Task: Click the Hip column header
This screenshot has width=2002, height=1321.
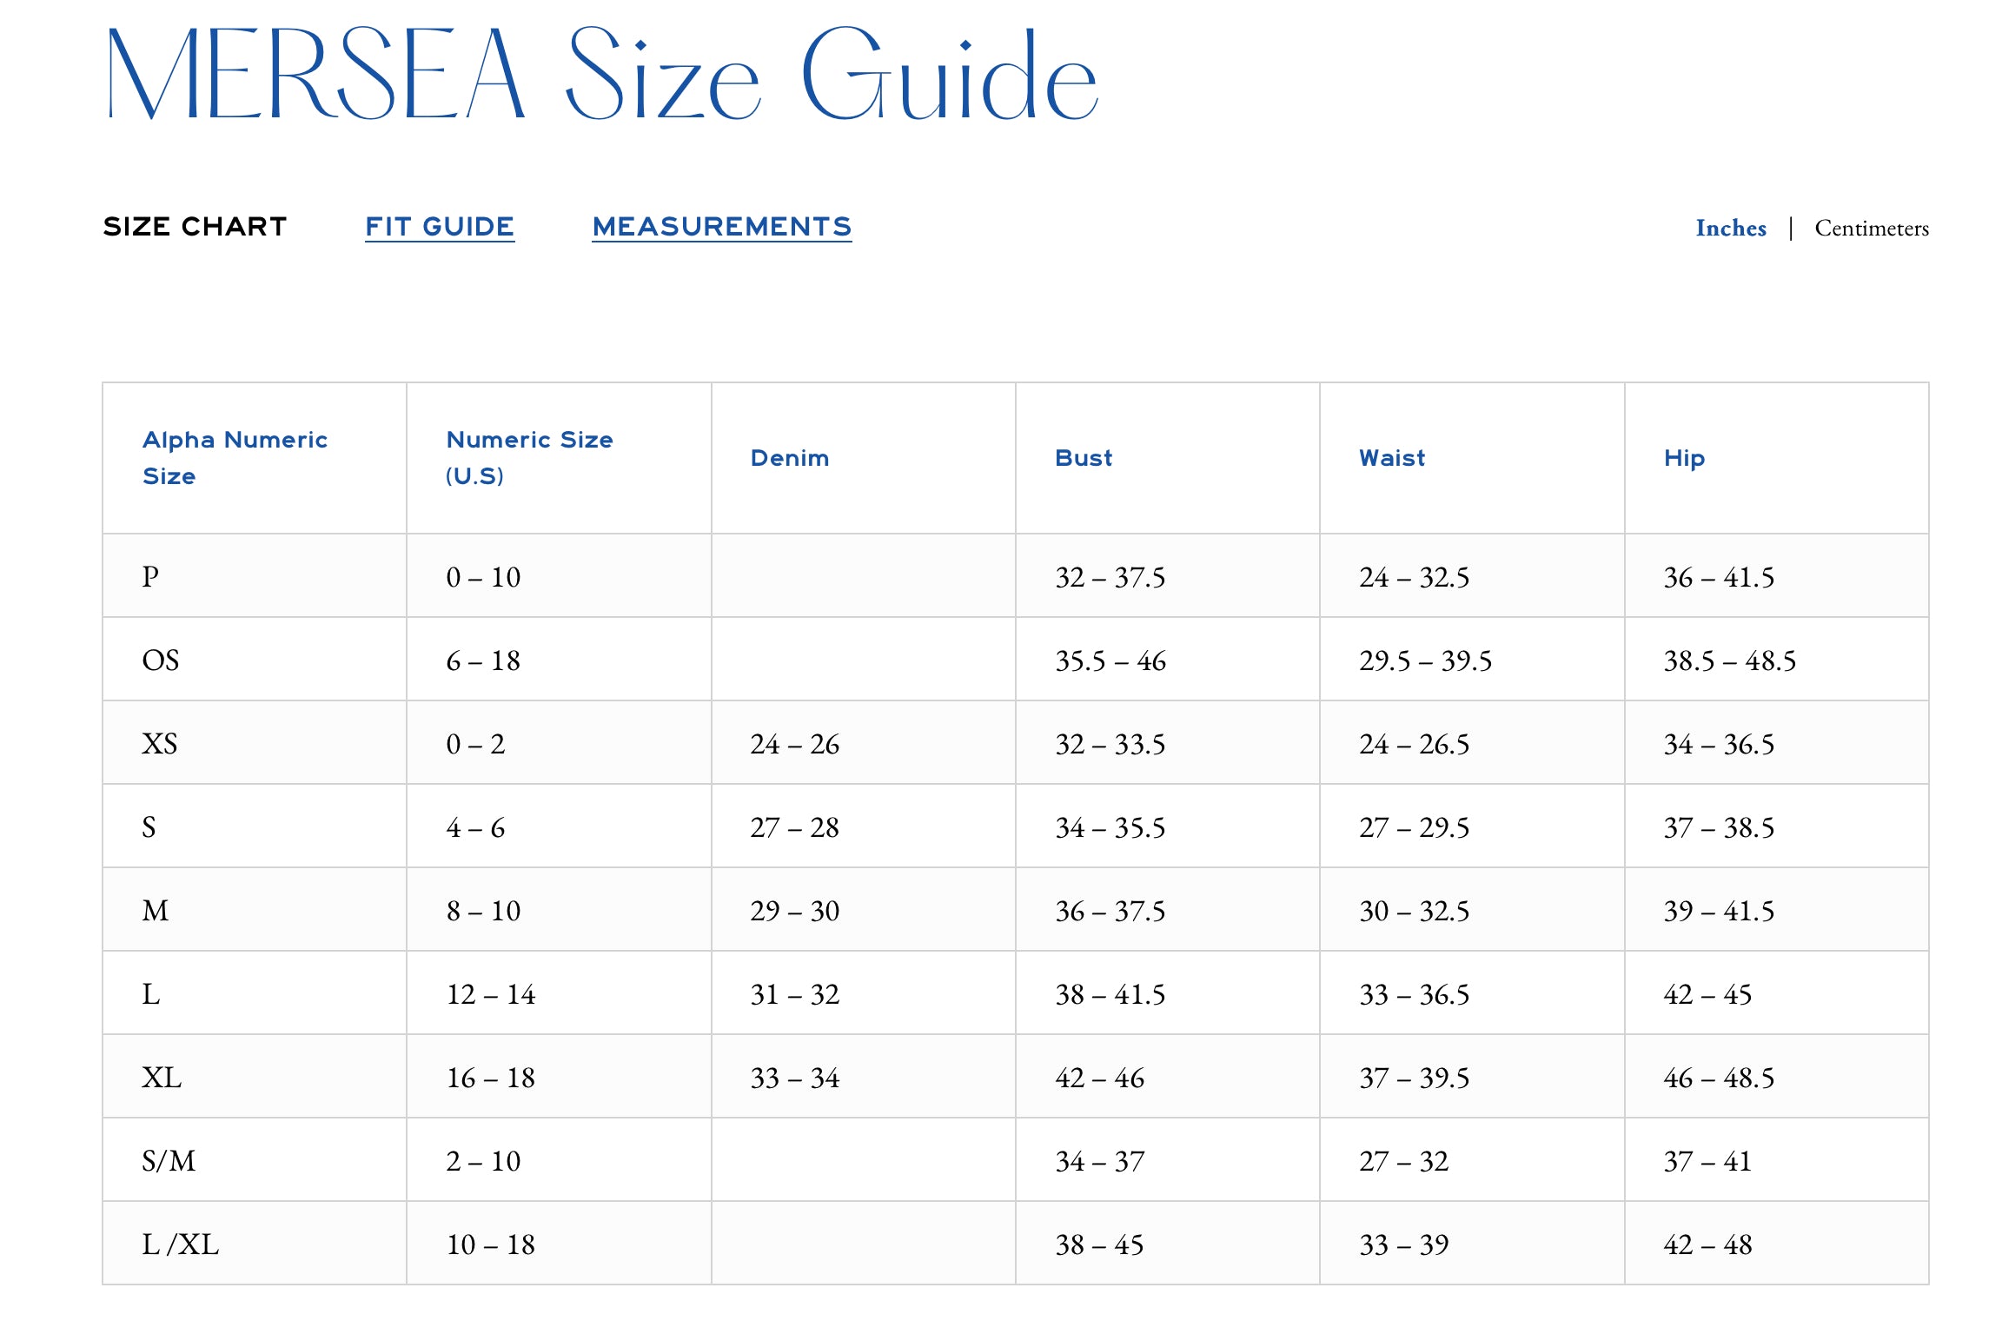Action: point(1684,458)
